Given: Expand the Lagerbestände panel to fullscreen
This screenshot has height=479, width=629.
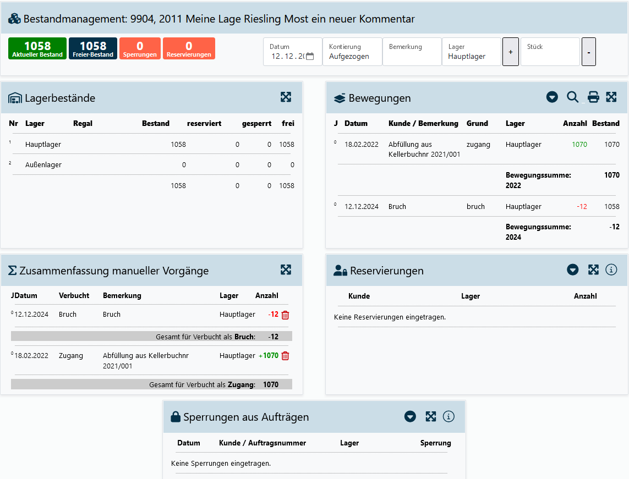Looking at the screenshot, I should point(286,97).
